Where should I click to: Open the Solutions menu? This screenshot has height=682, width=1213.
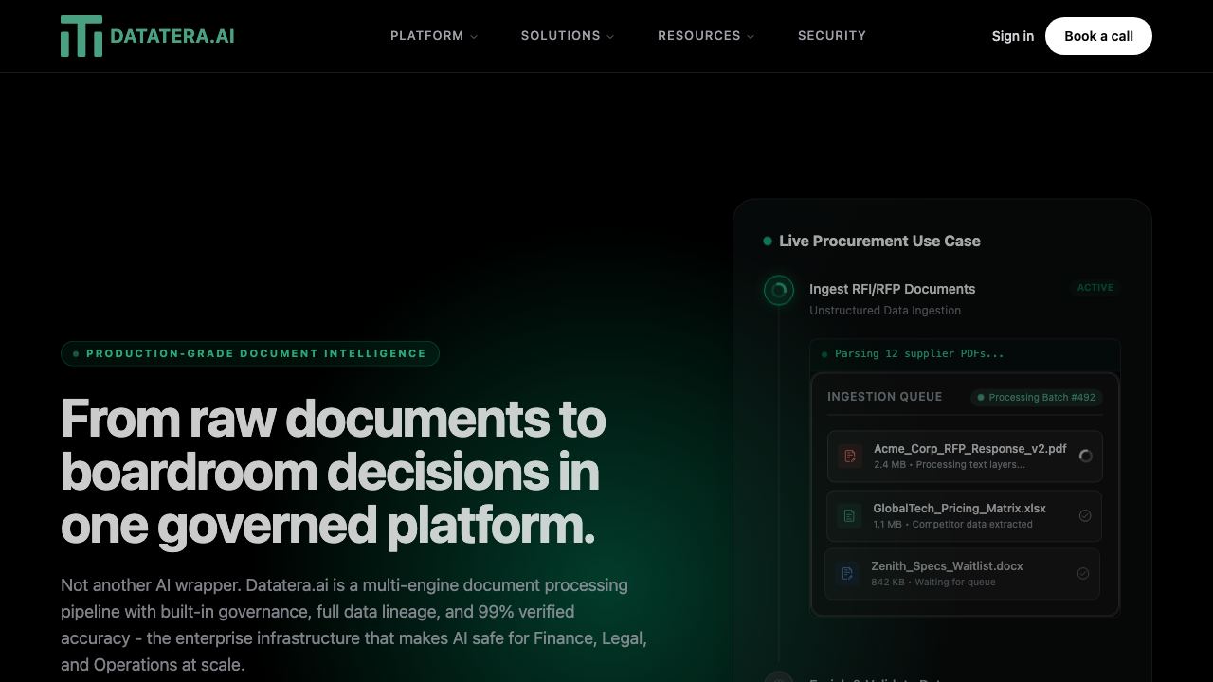click(x=568, y=36)
